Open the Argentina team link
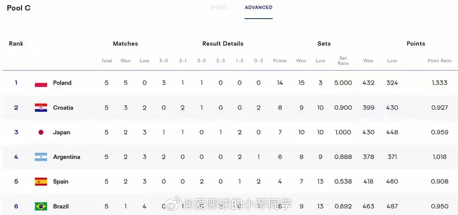The width and height of the screenshot is (458, 215). 67,157
